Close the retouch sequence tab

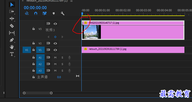pyautogui.click(x=23, y=1)
